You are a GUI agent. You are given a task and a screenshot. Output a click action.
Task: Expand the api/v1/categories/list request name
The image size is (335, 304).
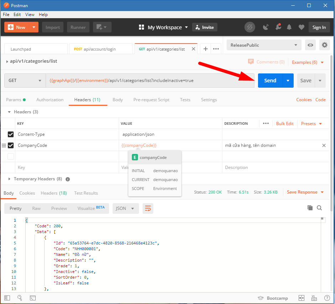[x=7, y=62]
